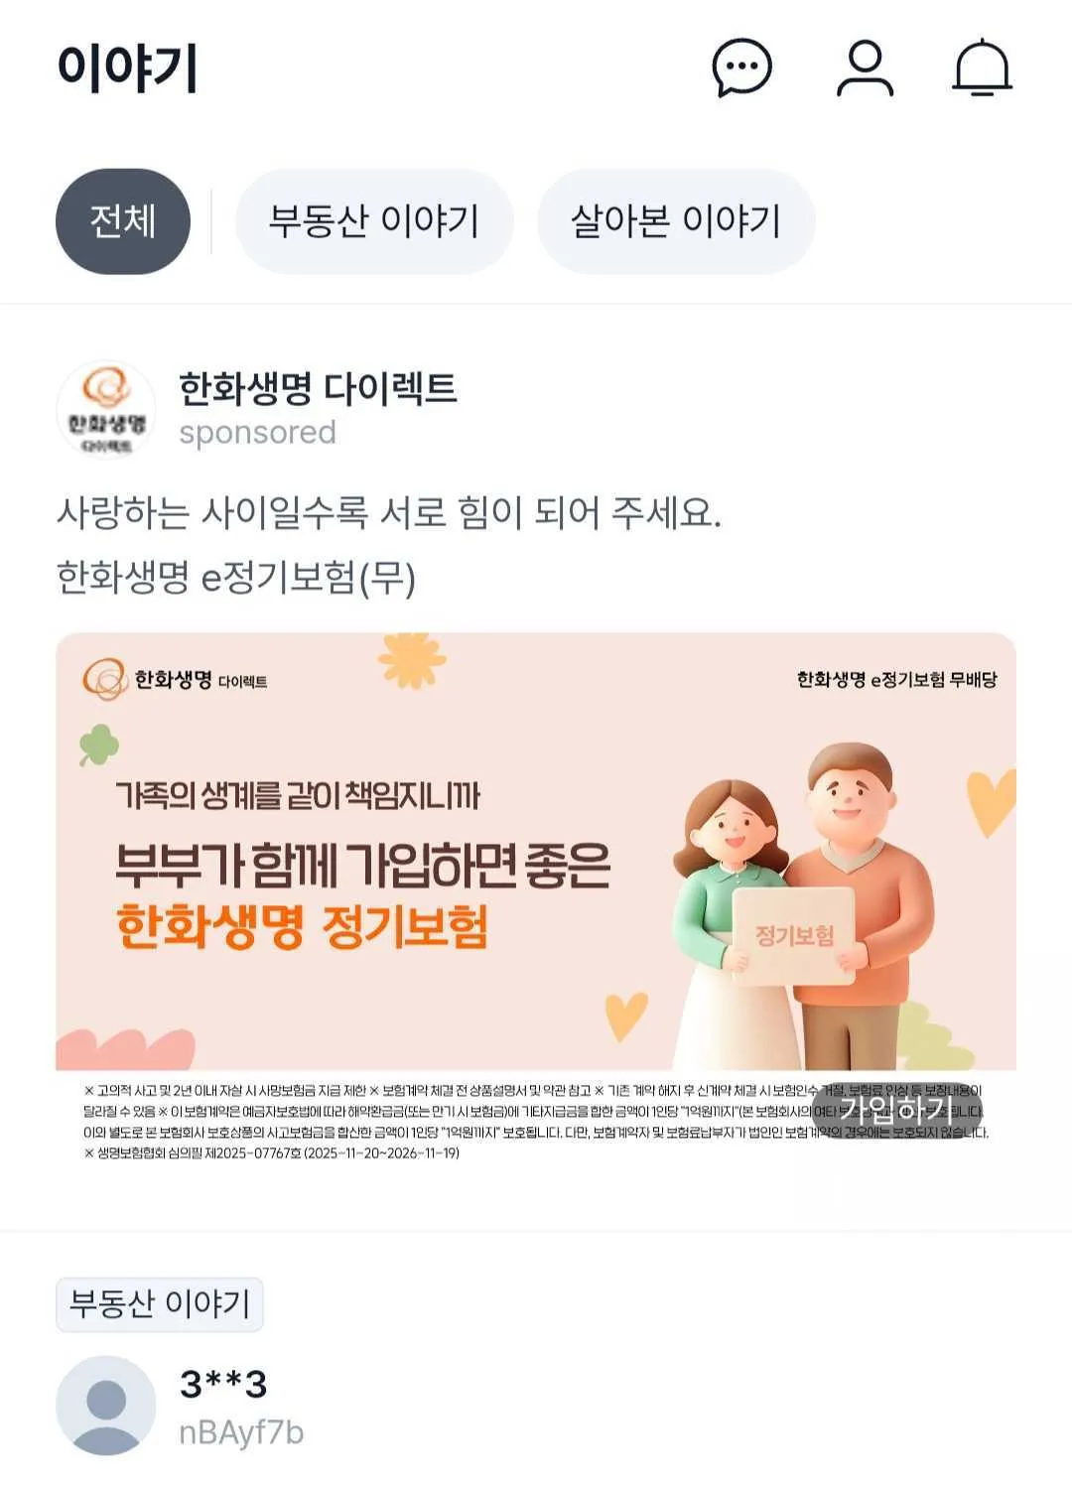Switch to 부동산 이야기 tab

pos(374,221)
